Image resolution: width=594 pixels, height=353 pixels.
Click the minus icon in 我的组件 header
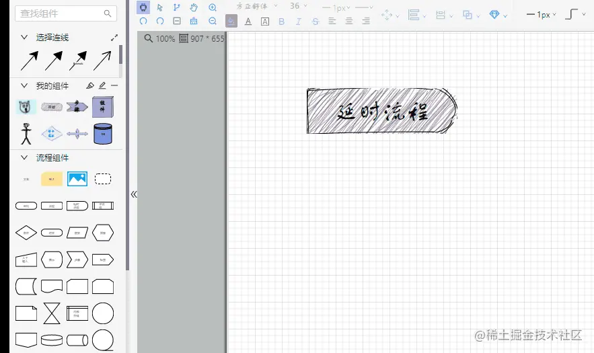click(114, 85)
